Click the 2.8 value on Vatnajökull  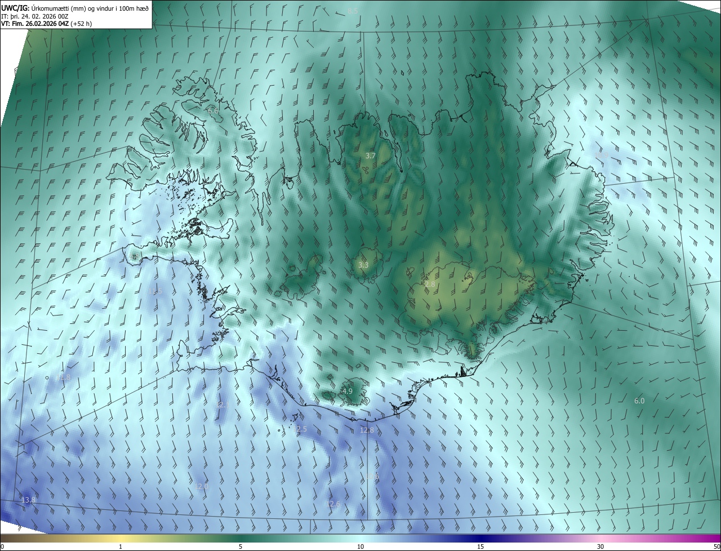[x=430, y=285]
